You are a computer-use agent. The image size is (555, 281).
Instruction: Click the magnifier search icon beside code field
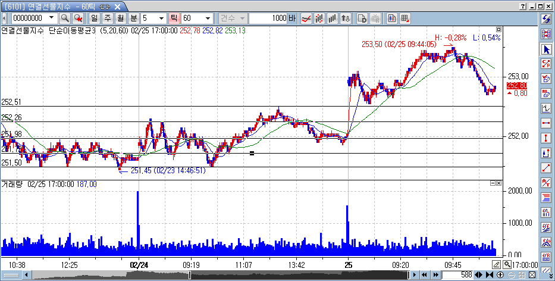pos(64,18)
